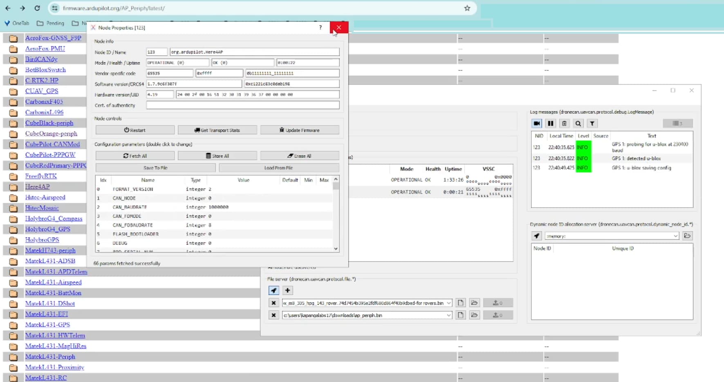Open the :memory: database dropdown
Screen dimensions: 724x382
[676, 236]
